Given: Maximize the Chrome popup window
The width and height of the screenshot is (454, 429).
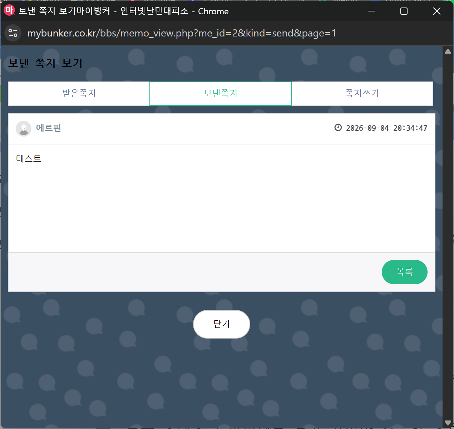Looking at the screenshot, I should point(404,11).
